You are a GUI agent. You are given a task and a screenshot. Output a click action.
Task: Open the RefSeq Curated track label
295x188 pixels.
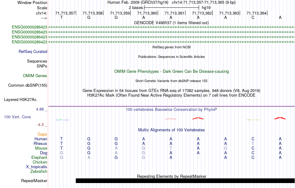pyautogui.click(x=33, y=52)
